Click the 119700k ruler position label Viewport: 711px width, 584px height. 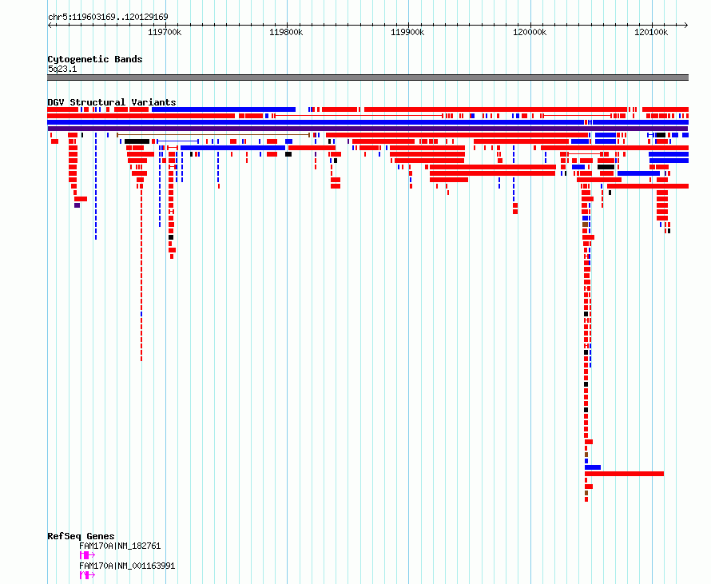click(165, 32)
